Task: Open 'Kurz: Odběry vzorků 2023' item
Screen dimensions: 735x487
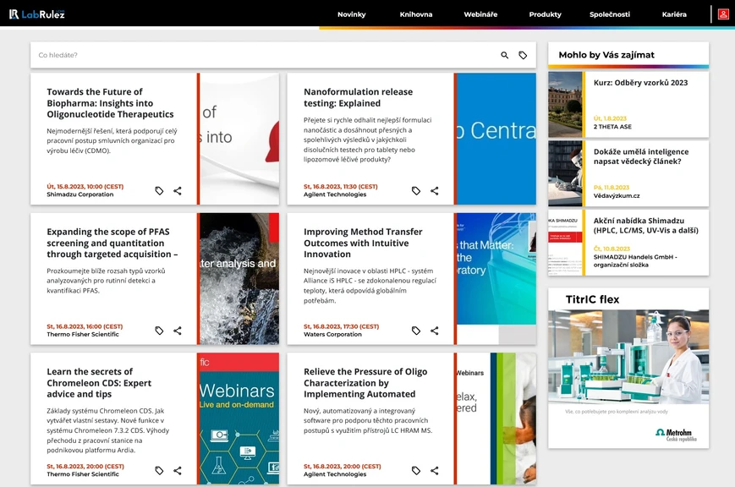Action: coord(640,83)
